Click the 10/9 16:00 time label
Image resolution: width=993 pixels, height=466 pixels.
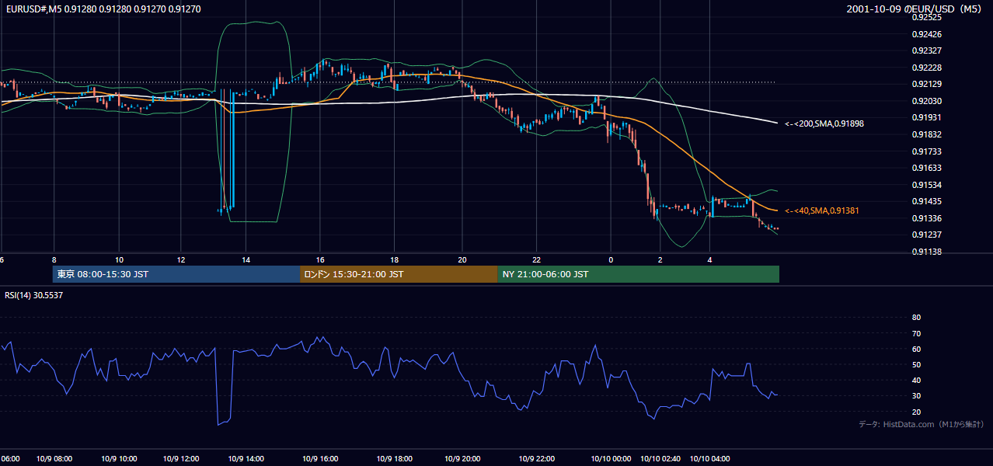click(320, 459)
